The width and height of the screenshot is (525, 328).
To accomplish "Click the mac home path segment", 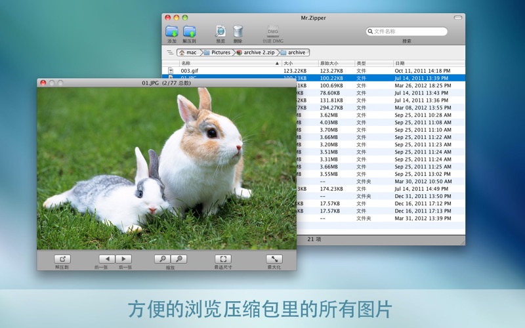I will (188, 52).
